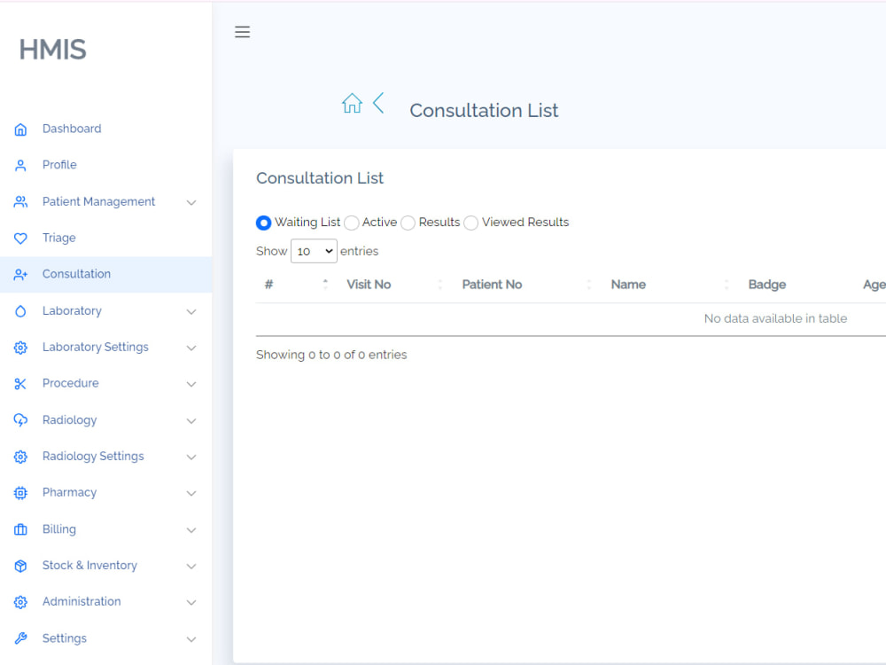
Task: Select the Active radio button
Action: pyautogui.click(x=352, y=223)
